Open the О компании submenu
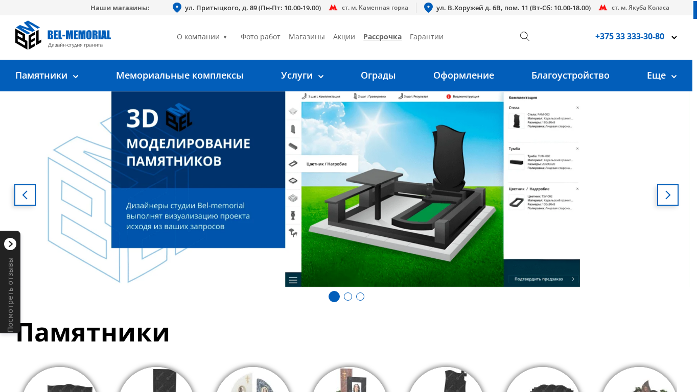The height and width of the screenshot is (392, 698). (x=202, y=37)
